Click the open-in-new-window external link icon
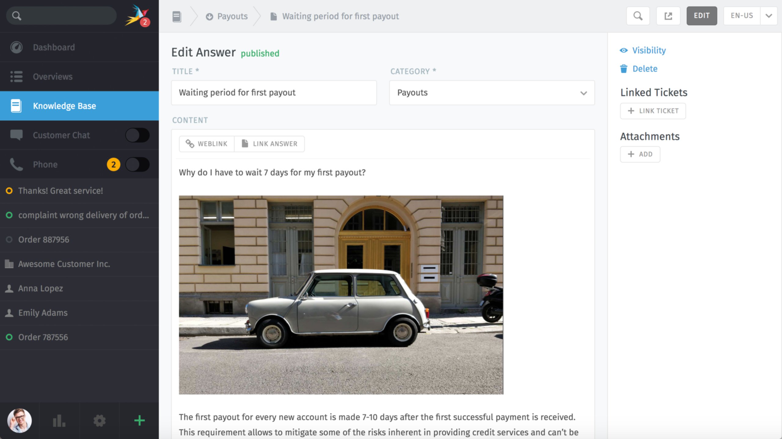 pyautogui.click(x=668, y=16)
